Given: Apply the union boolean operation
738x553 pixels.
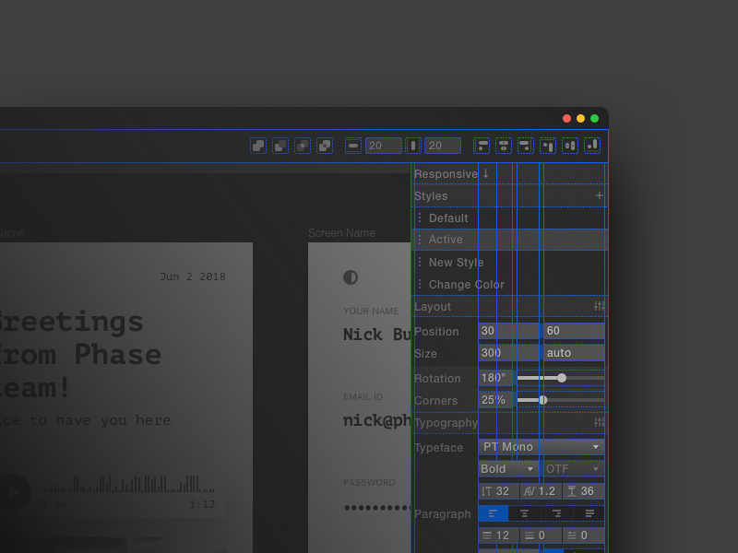Looking at the screenshot, I should pyautogui.click(x=258, y=146).
